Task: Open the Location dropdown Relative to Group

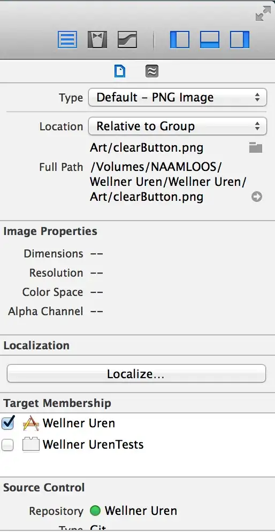Action: (x=178, y=126)
